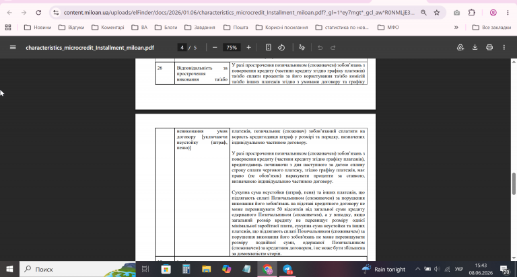Toggle the draw annotation tool
517x277 pixels.
(302, 48)
